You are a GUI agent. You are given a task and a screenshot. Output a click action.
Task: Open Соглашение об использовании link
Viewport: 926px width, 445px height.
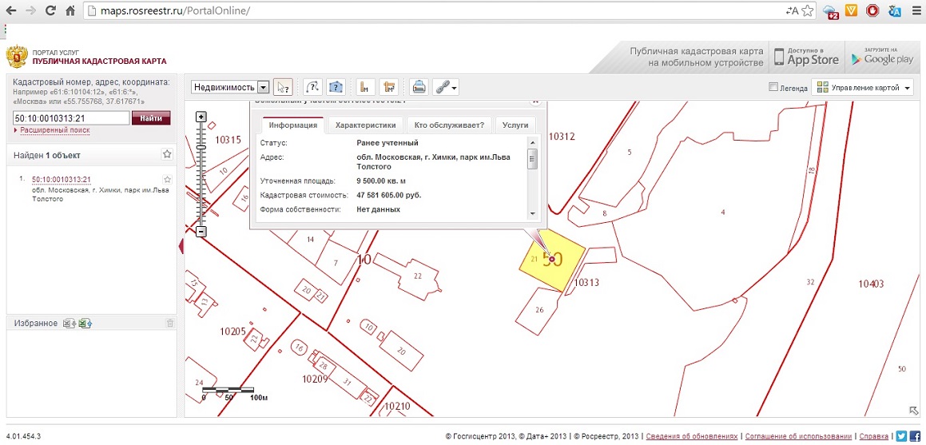pos(800,436)
